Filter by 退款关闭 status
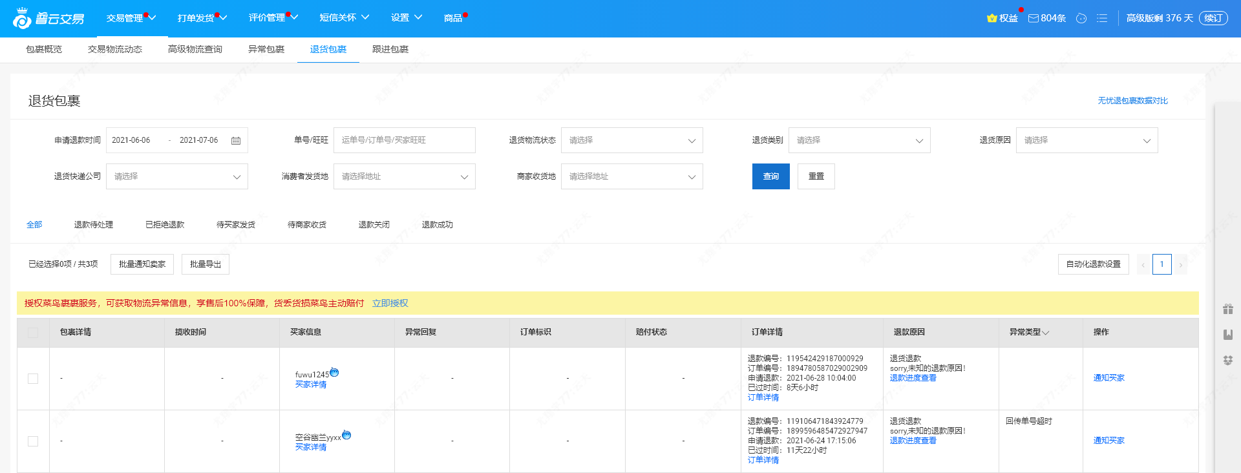 [374, 225]
